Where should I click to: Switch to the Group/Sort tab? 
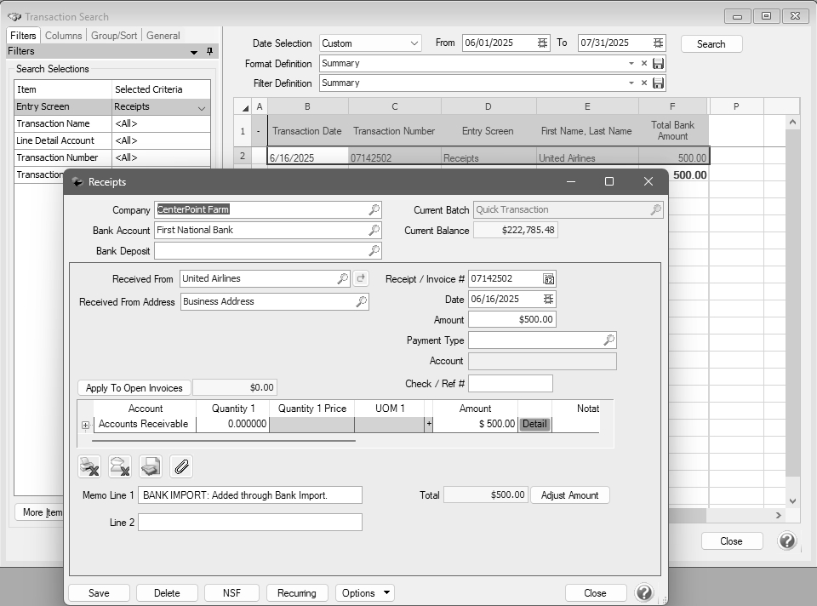(x=114, y=36)
